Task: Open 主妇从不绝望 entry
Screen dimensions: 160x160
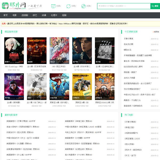Action: click(x=129, y=78)
